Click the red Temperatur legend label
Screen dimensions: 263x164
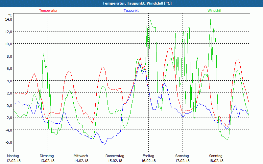[48, 10]
